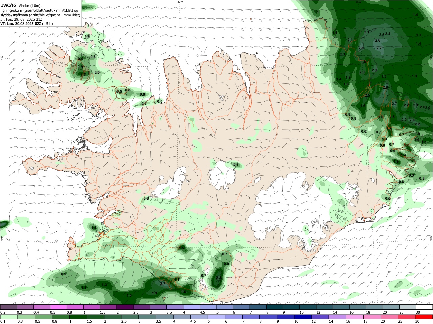
Task: Click the dark teal 8–9 snow legend swatch
Action: (274, 307)
